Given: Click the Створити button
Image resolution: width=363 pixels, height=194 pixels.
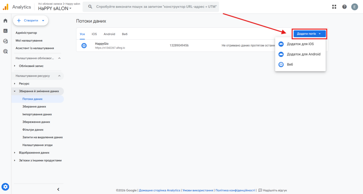Looking at the screenshot, I should pos(30,21).
